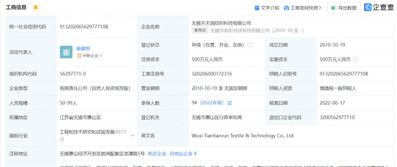Image resolution: width=397 pixels, height=167 pixels.
Task: Select industry 工程和技术研究和试验发展 text
Action: tap(87, 132)
